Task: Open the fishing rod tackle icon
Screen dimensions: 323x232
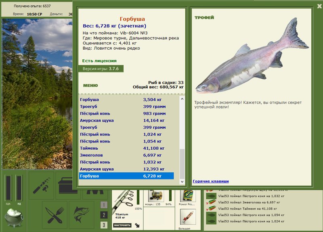Action: tap(42, 186)
